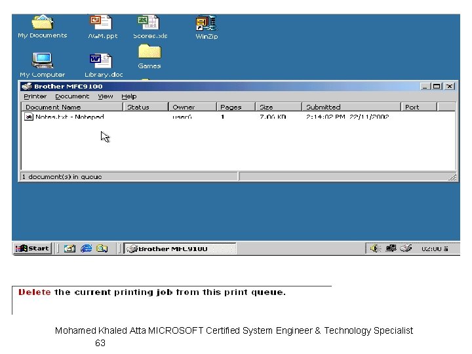472x354 pixels.
Task: Click the Outlook Express Quick Launch icon
Action: [102, 248]
